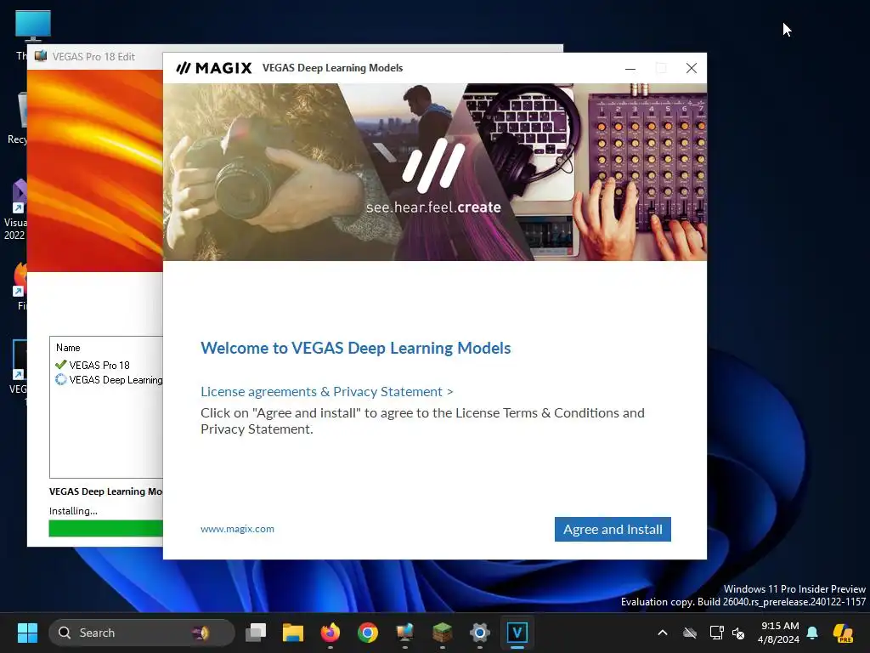Minimize the MAGIX installer window
870x653 pixels.
click(630, 68)
